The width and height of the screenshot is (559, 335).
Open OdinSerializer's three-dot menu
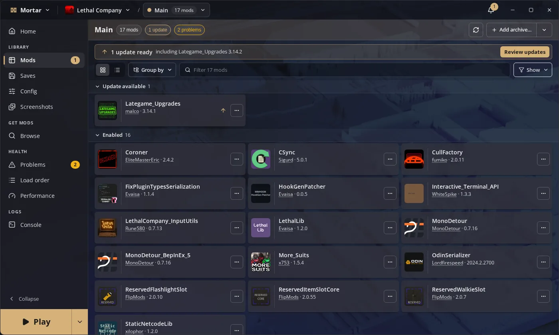pos(543,262)
